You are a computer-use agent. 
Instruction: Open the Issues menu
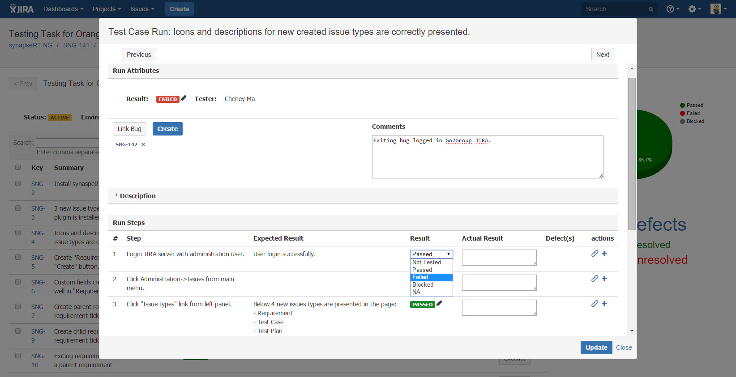click(142, 9)
